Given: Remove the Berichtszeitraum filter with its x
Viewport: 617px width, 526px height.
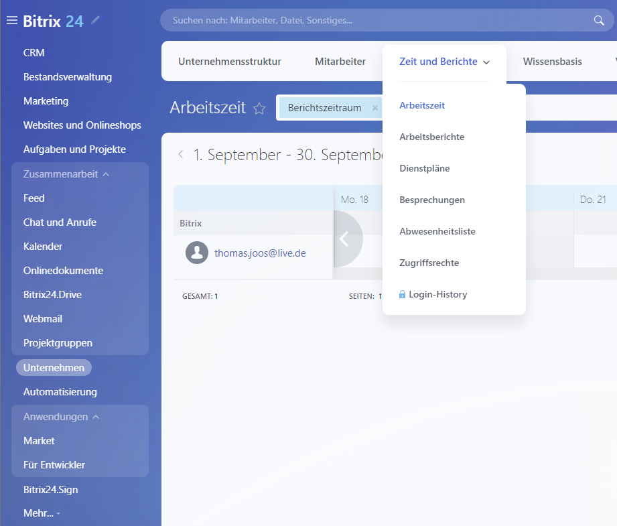Looking at the screenshot, I should tap(375, 108).
